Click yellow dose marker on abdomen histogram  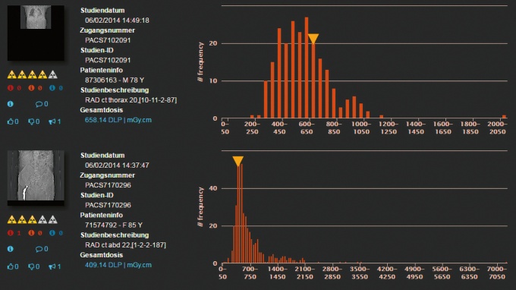(x=238, y=161)
